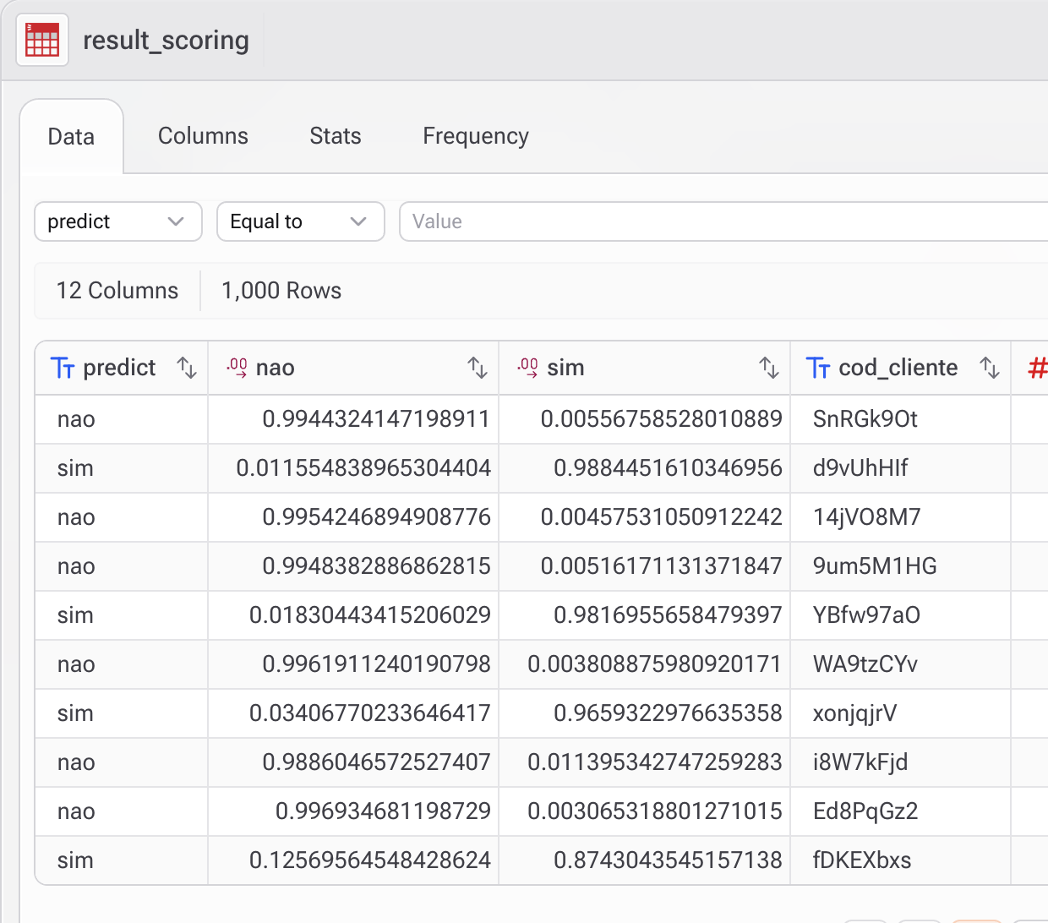Viewport: 1048px width, 923px height.
Task: Sort the sim column using its arrows
Action: (768, 368)
